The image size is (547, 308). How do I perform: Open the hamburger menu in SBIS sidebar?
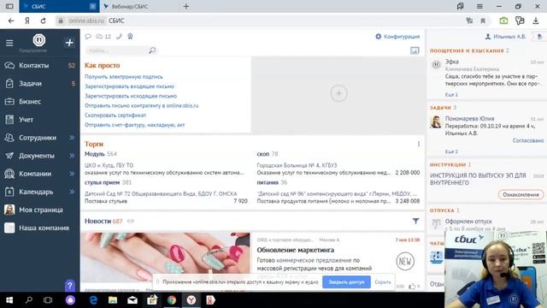(9, 43)
